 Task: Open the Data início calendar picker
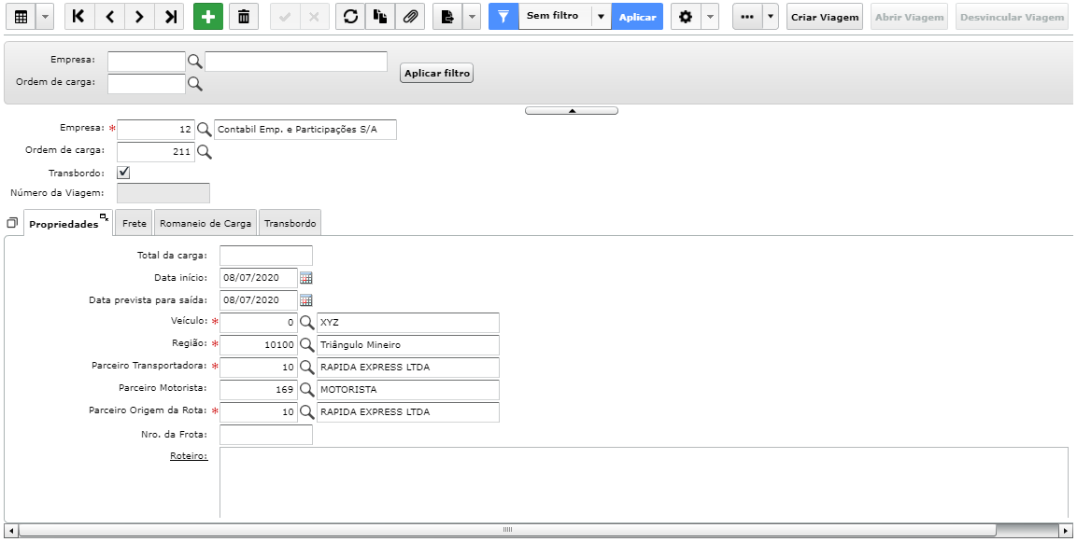tap(306, 278)
